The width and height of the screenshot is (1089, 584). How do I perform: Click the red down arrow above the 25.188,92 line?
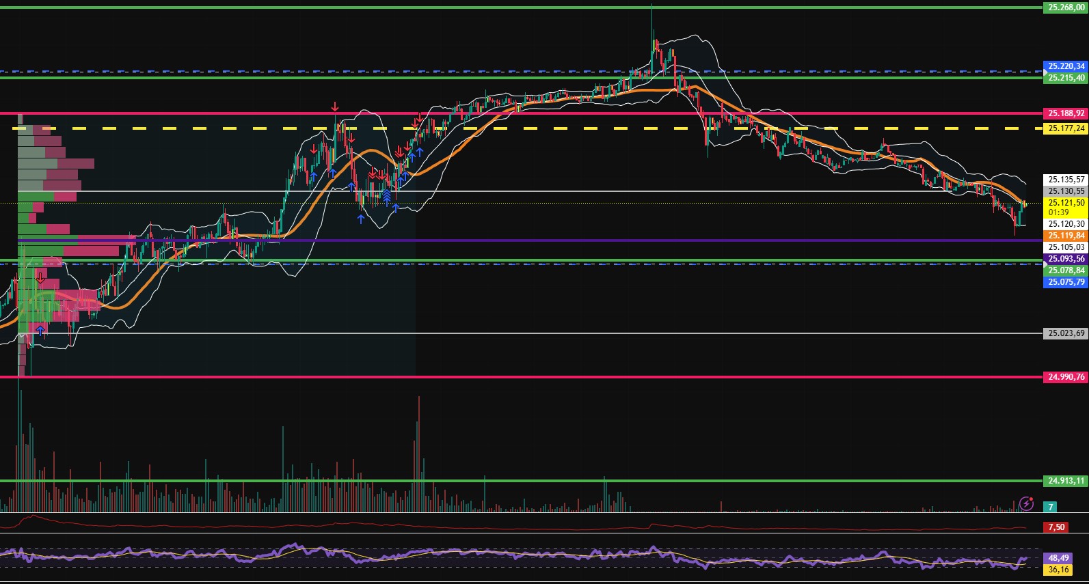click(335, 107)
